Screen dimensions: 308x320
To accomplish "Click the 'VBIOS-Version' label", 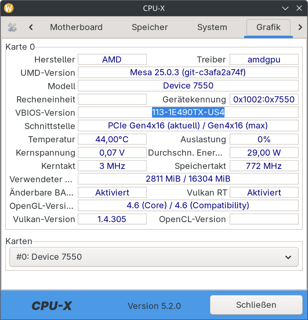I will (x=45, y=113).
